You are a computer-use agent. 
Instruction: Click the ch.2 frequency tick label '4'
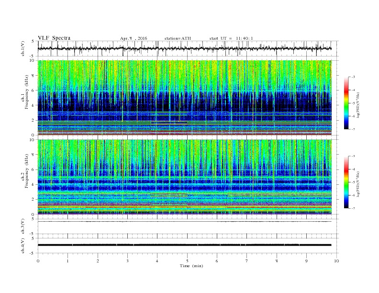33,184
